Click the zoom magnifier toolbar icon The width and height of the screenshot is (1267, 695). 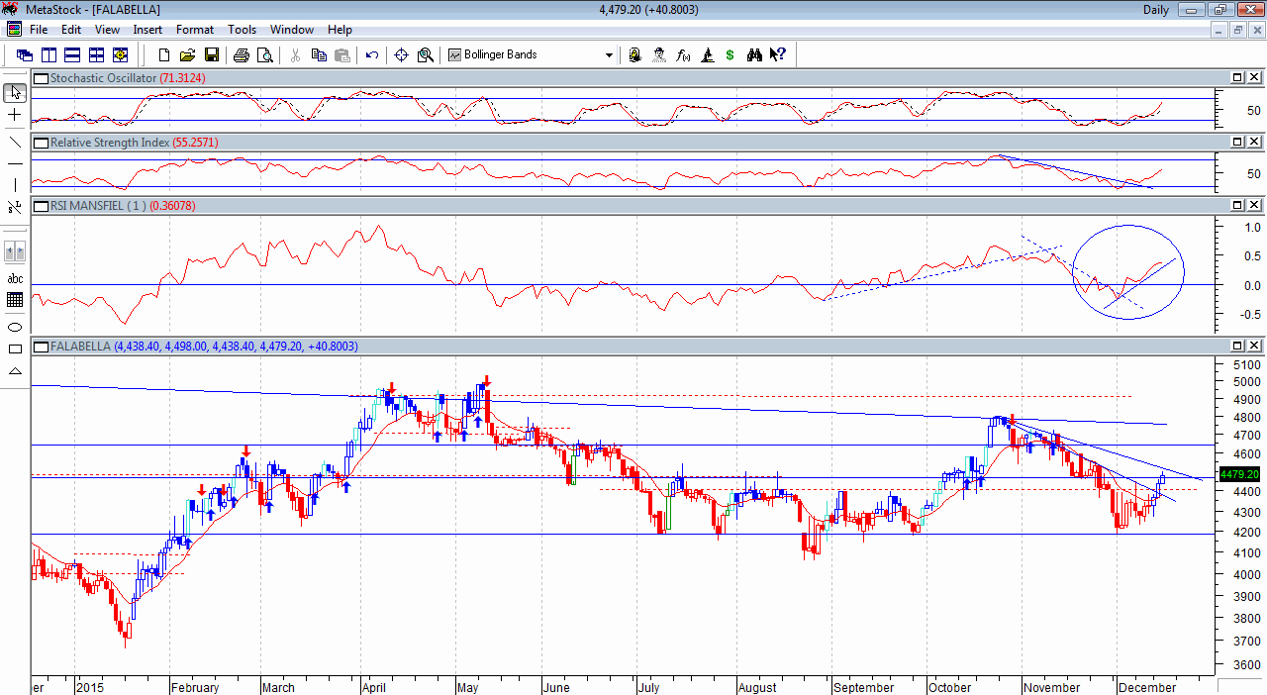point(425,55)
